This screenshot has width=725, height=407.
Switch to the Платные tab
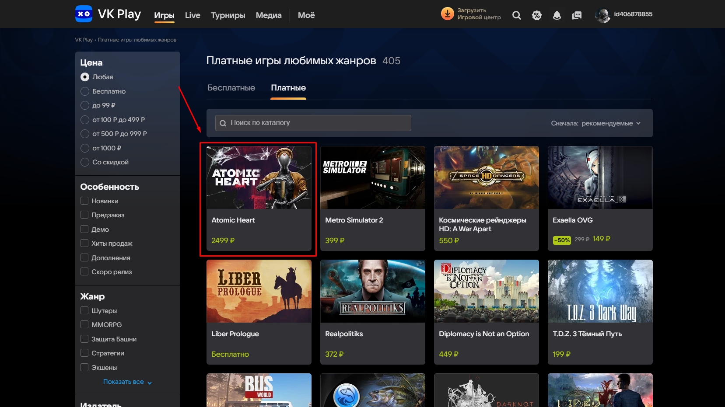click(288, 88)
